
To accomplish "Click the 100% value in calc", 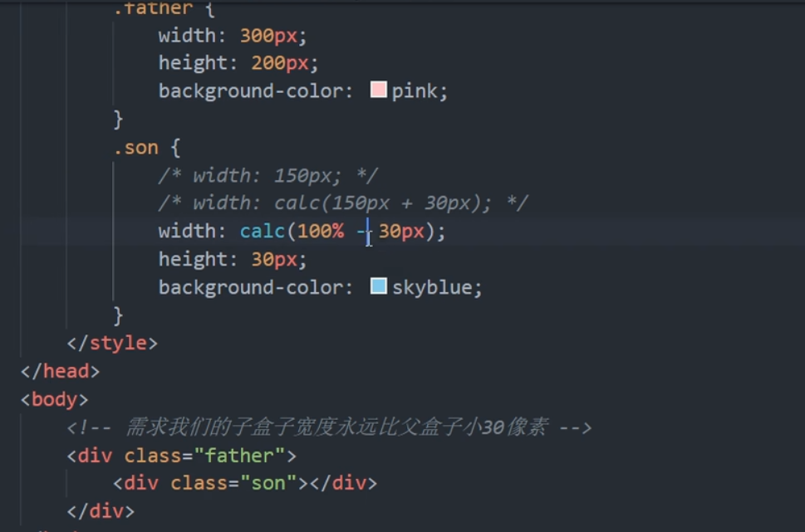I will [x=321, y=231].
